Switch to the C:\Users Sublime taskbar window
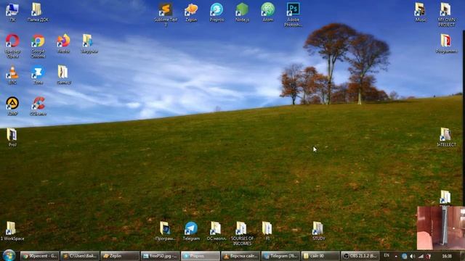This screenshot has height=261, width=465. [x=80, y=256]
